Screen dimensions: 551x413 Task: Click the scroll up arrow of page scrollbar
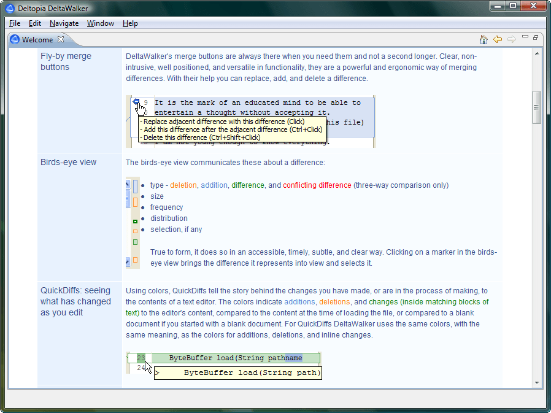(537, 53)
